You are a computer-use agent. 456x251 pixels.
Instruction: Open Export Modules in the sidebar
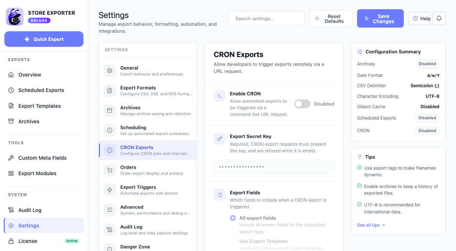click(x=44, y=173)
